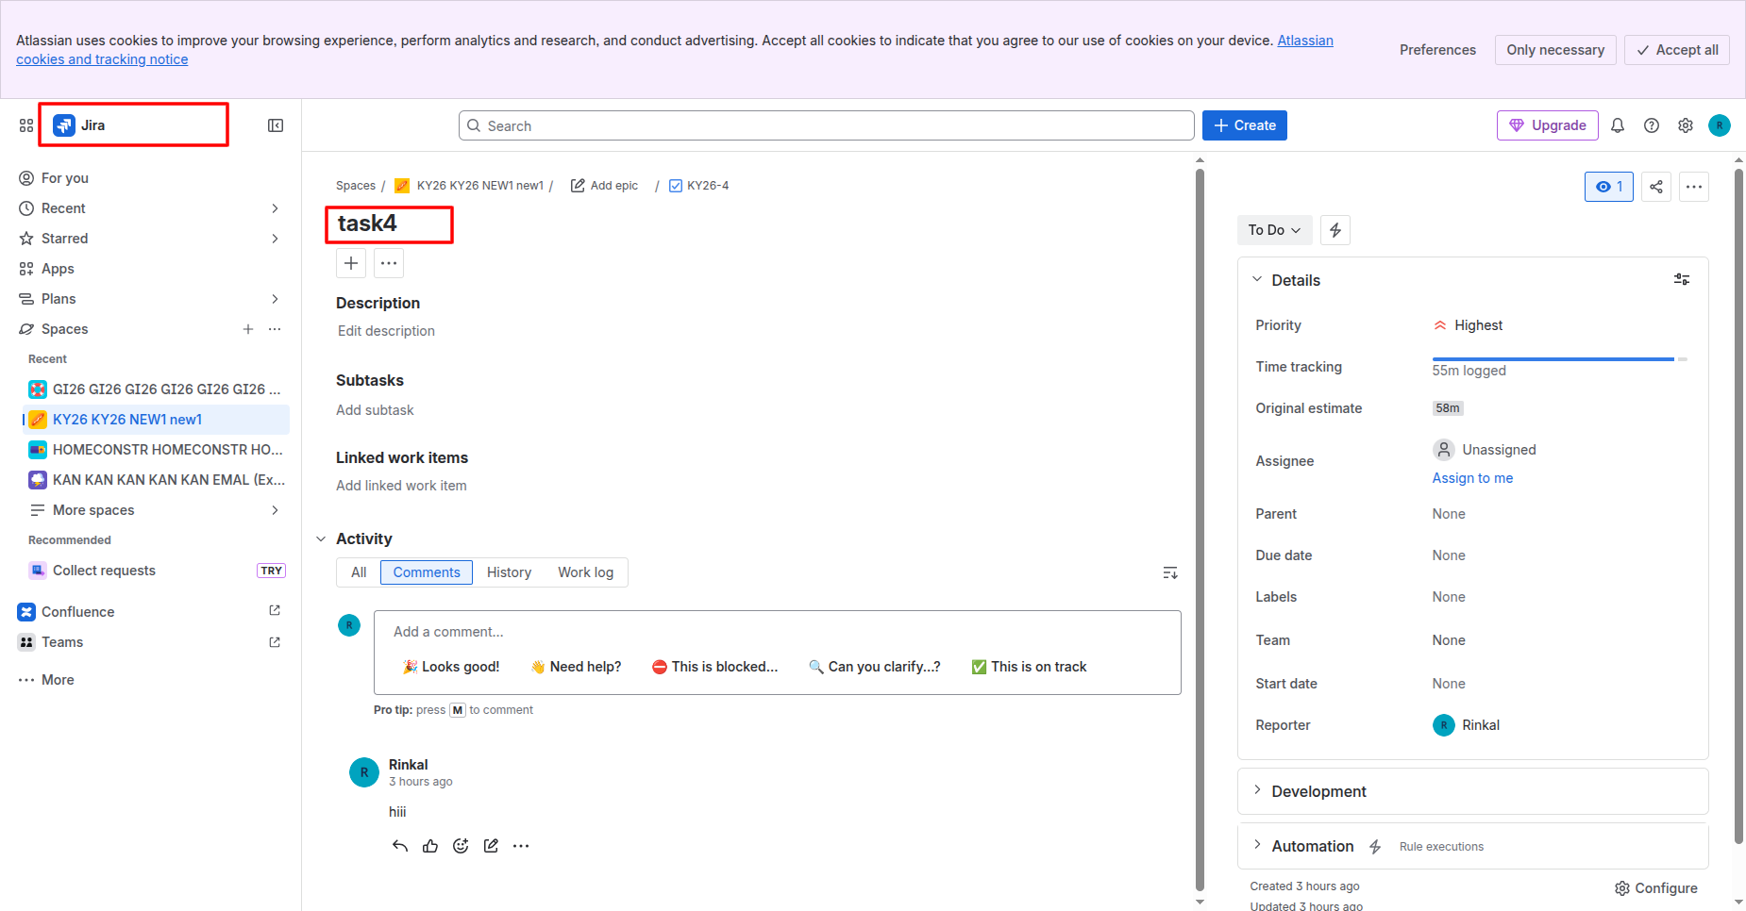Screen dimensions: 1746x911
Task: Create a new space with plus icon
Action: click(x=248, y=329)
